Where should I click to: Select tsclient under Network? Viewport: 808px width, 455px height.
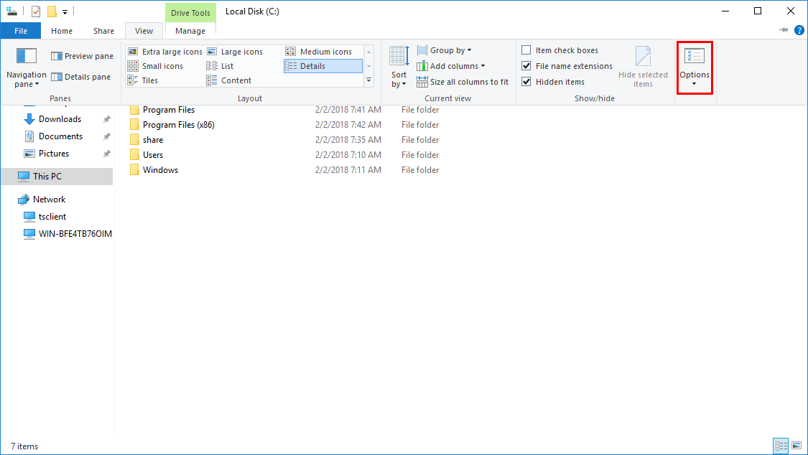(x=52, y=217)
